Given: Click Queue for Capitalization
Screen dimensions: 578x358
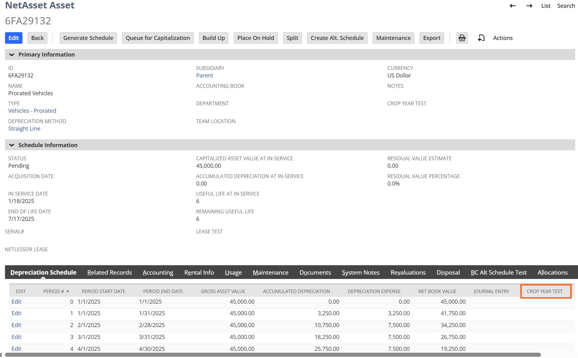Looking at the screenshot, I should pos(158,38).
